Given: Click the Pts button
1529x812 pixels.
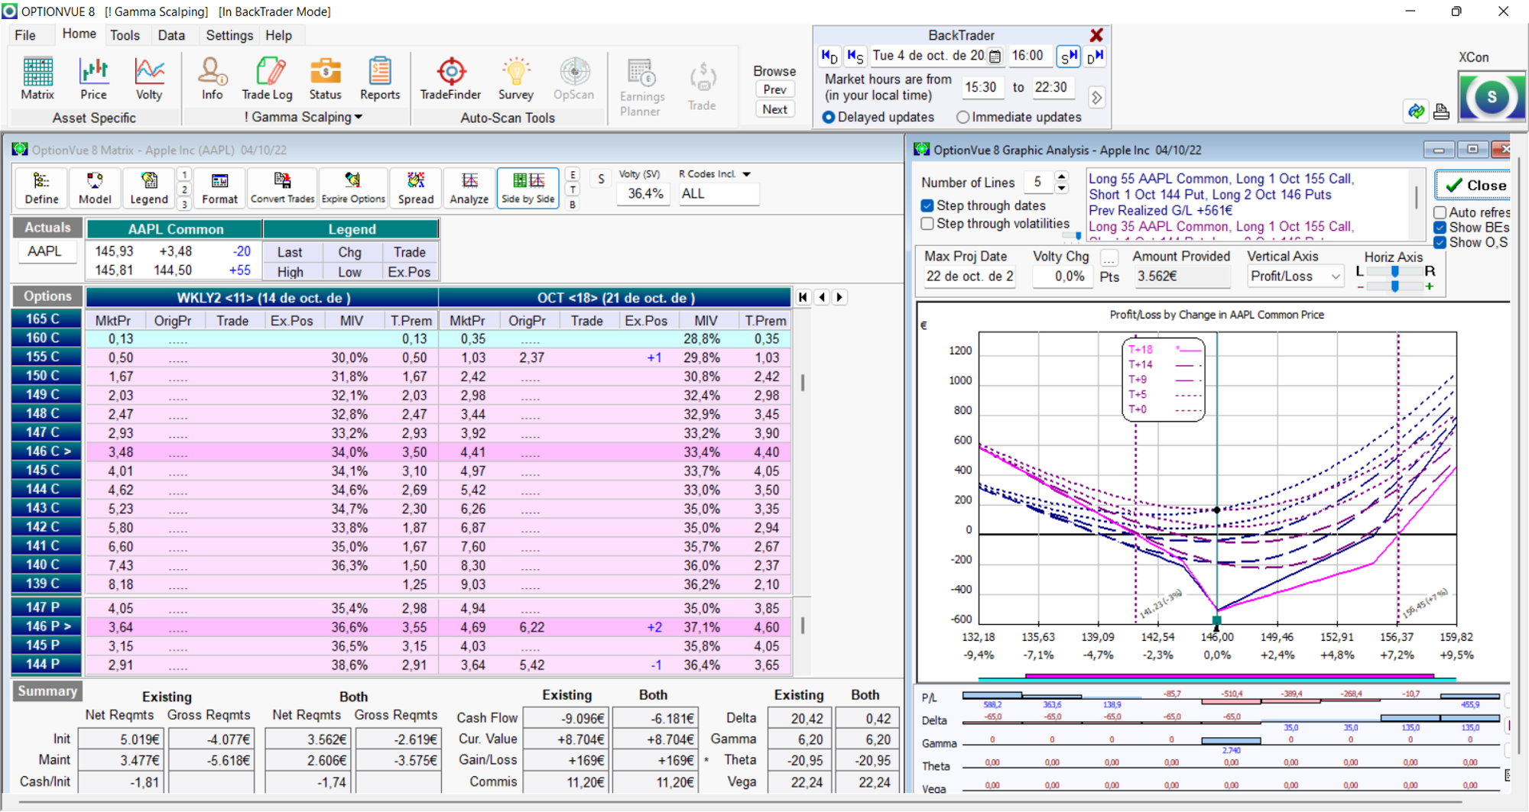Looking at the screenshot, I should 1109,277.
